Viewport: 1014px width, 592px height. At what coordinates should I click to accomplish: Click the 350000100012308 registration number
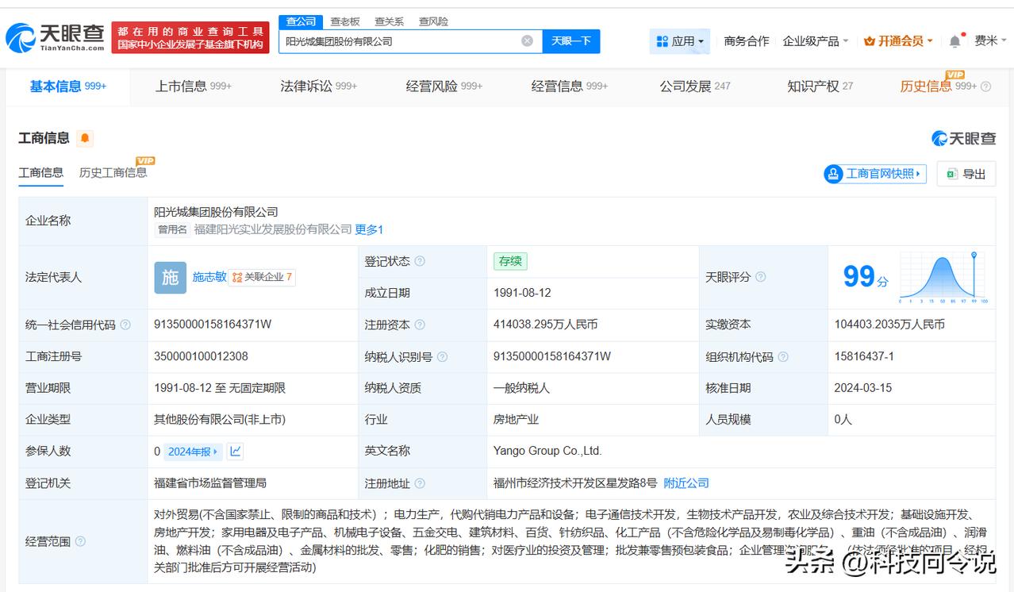coord(201,356)
